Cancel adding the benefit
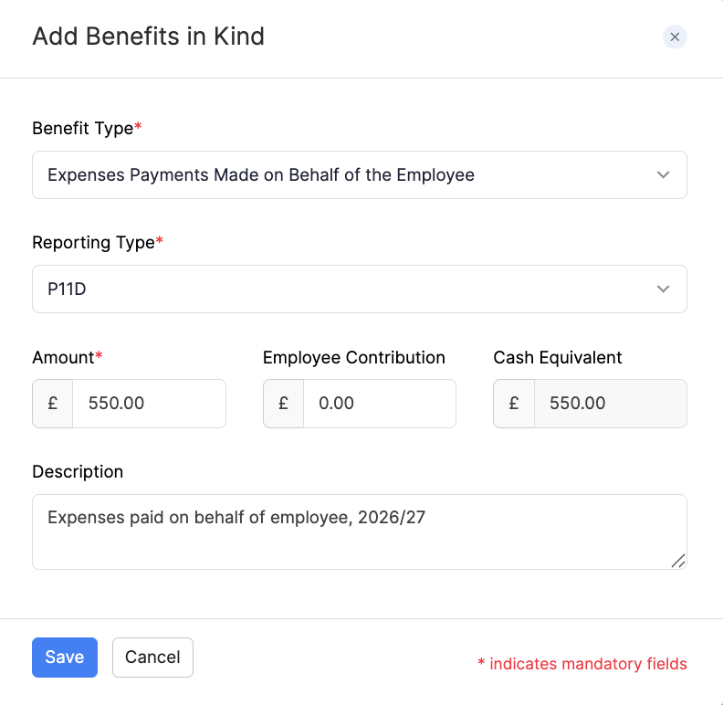This screenshot has width=723, height=705. tap(152, 658)
